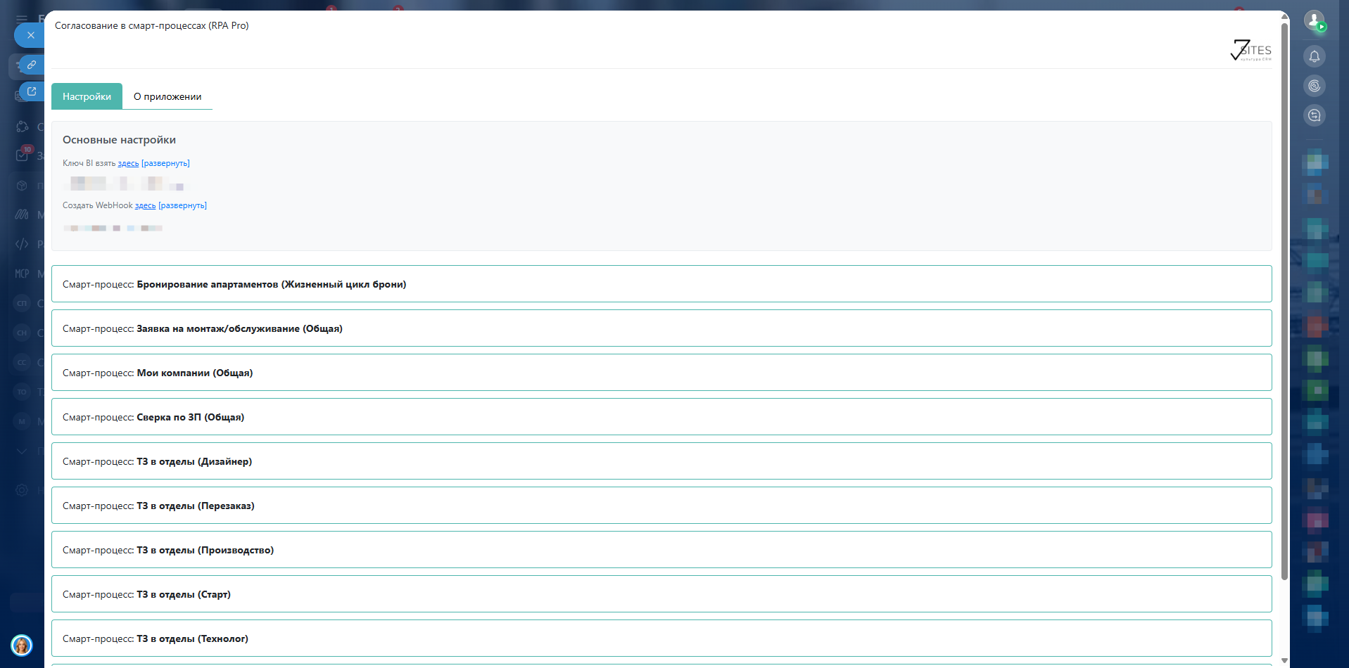Open the hamburger menu in the left sidebar
The width and height of the screenshot is (1349, 668).
point(22,19)
